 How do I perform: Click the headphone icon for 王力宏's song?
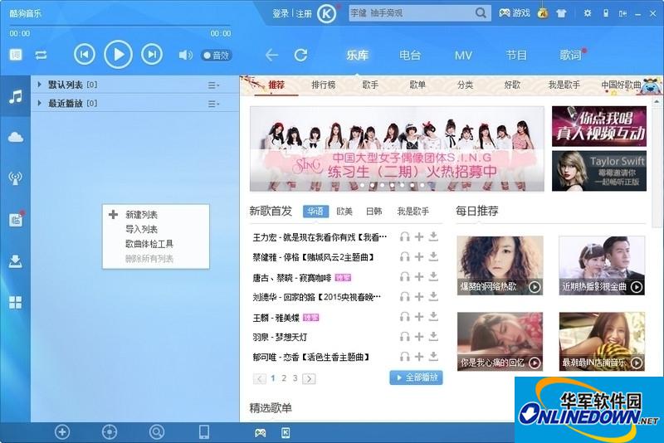click(x=405, y=237)
